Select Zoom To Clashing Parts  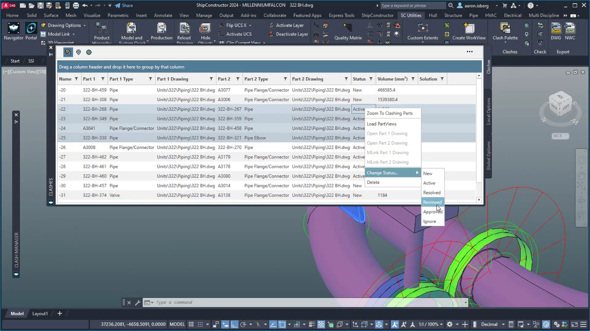(x=389, y=113)
